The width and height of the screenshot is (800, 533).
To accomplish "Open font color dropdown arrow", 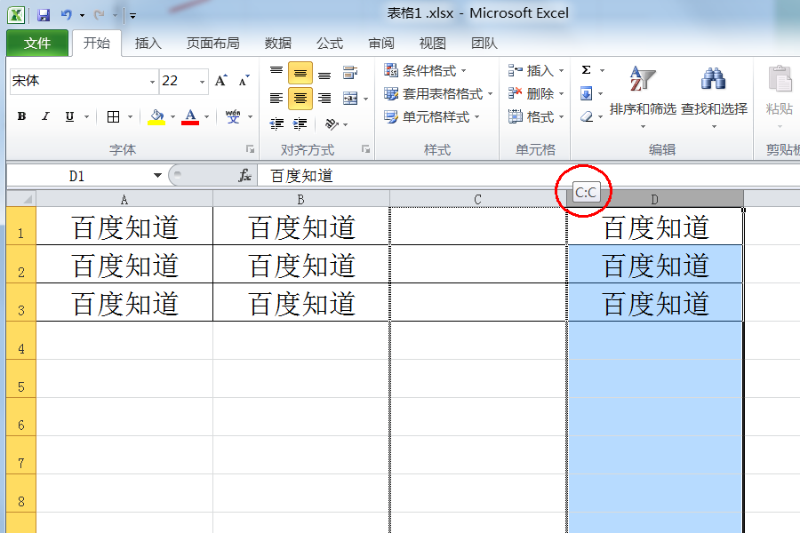I will pos(206,116).
